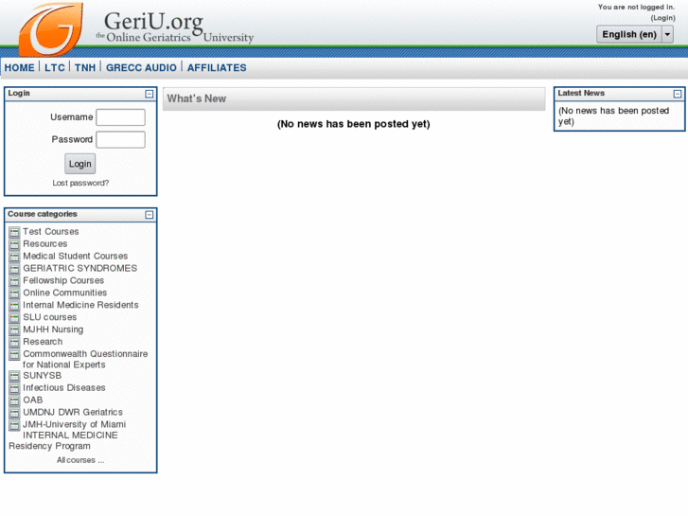
Task: Open the OAB category
Action: coord(33,400)
